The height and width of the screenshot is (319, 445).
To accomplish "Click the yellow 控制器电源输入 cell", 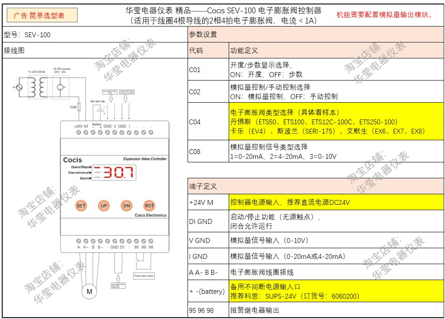I will click(x=336, y=202).
